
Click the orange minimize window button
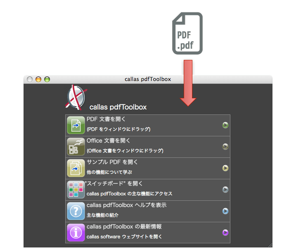[38, 79]
